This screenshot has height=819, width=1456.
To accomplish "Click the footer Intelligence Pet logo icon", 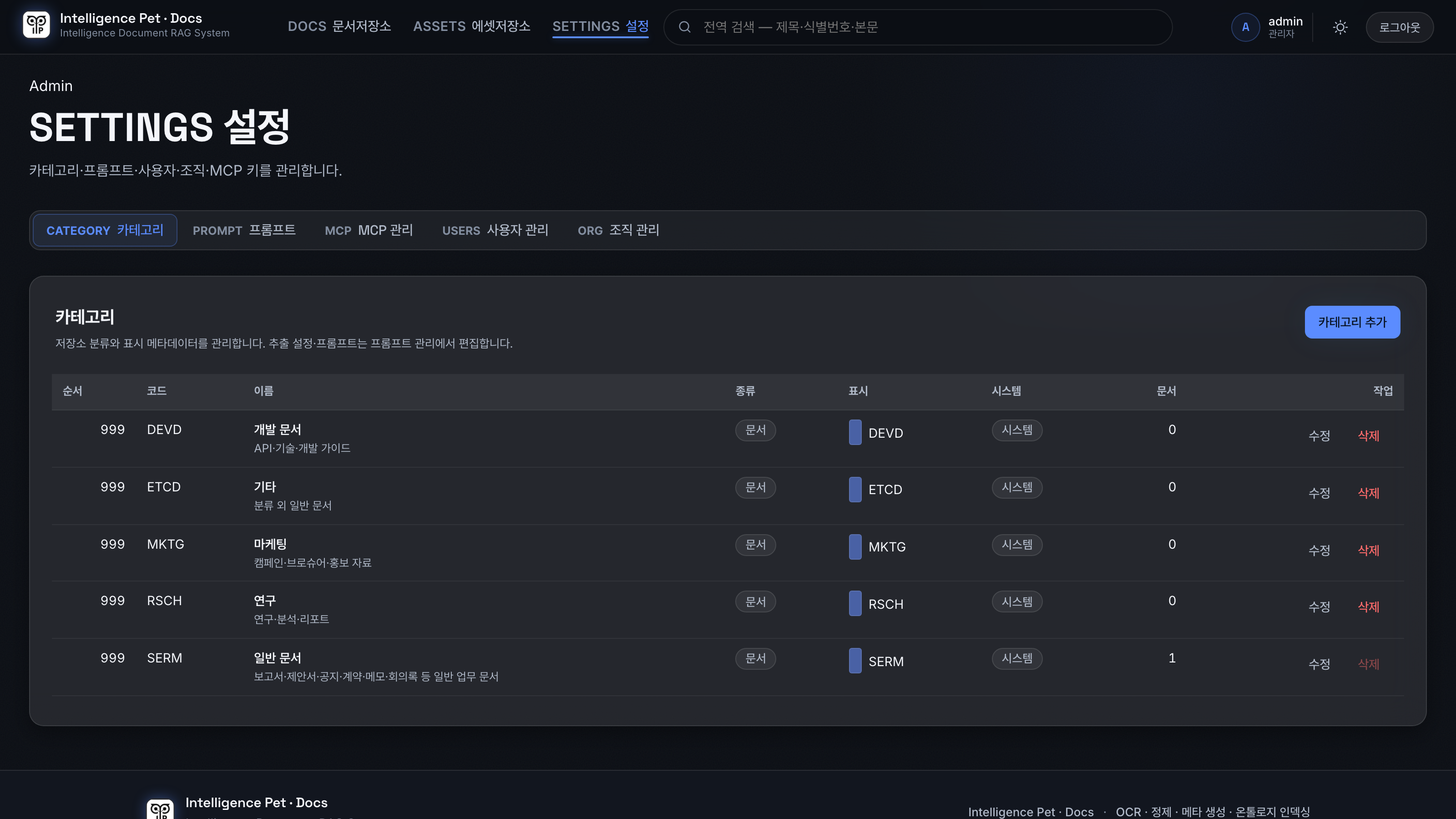I will pyautogui.click(x=160, y=809).
